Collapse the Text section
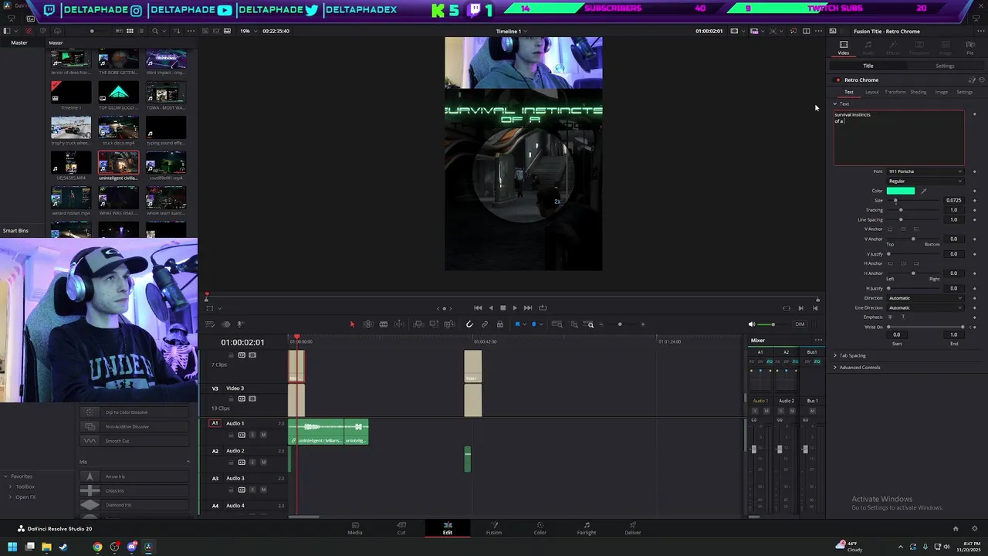This screenshot has width=988, height=556. pos(835,103)
